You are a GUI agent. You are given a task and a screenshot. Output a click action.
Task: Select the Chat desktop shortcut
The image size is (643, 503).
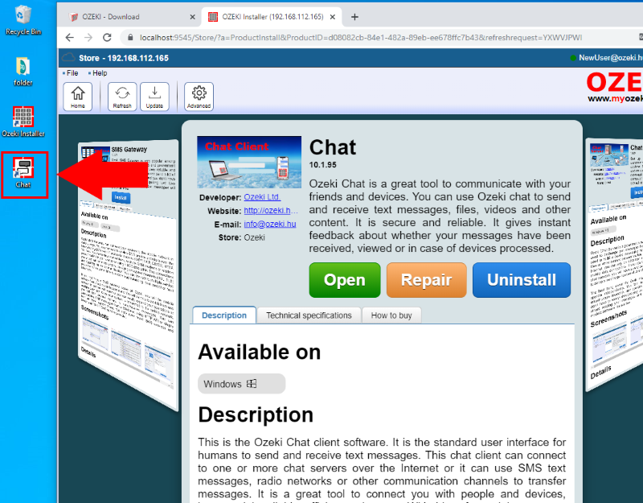[x=24, y=174]
